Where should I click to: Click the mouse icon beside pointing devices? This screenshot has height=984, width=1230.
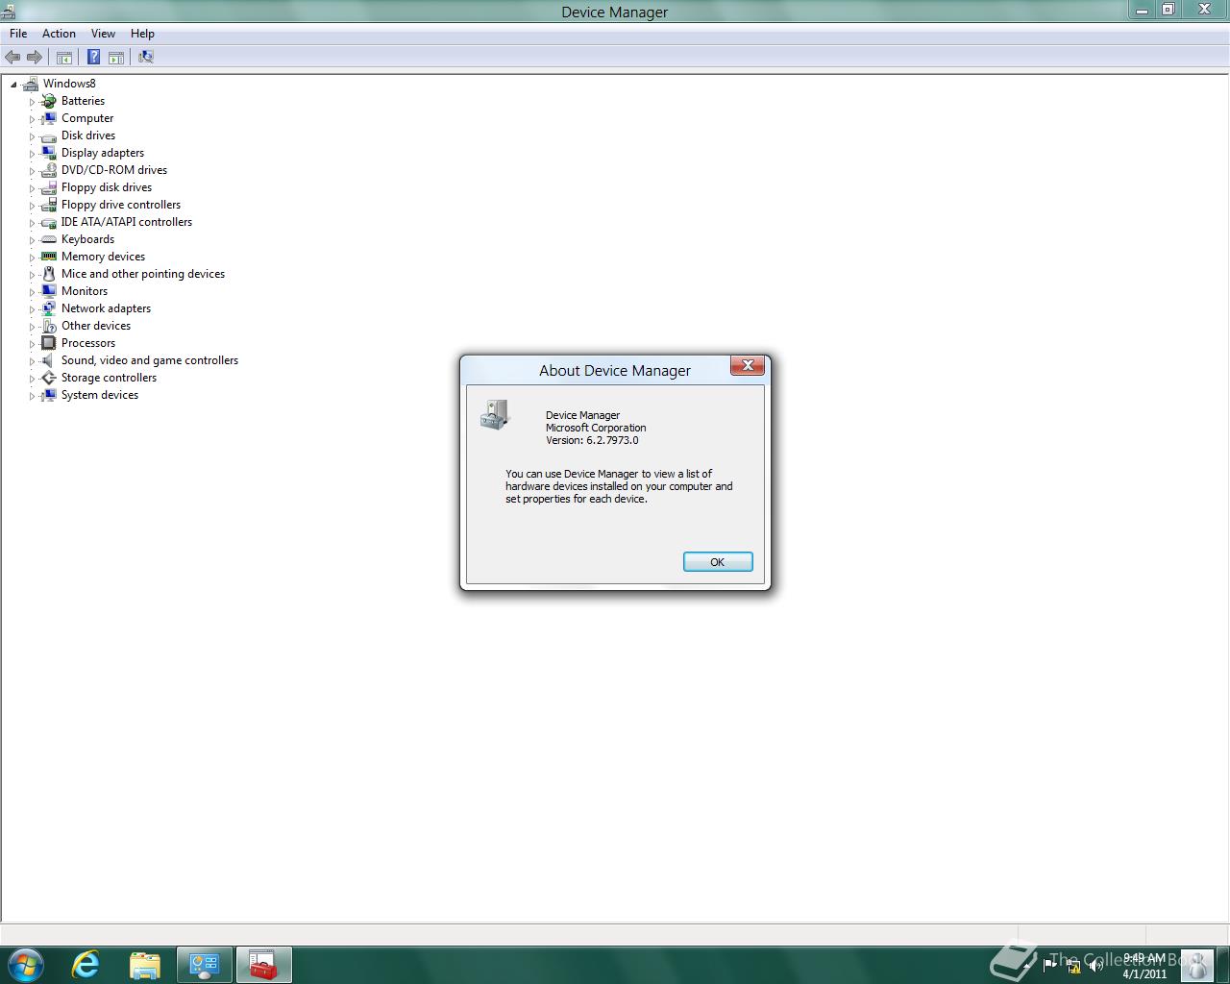[49, 274]
